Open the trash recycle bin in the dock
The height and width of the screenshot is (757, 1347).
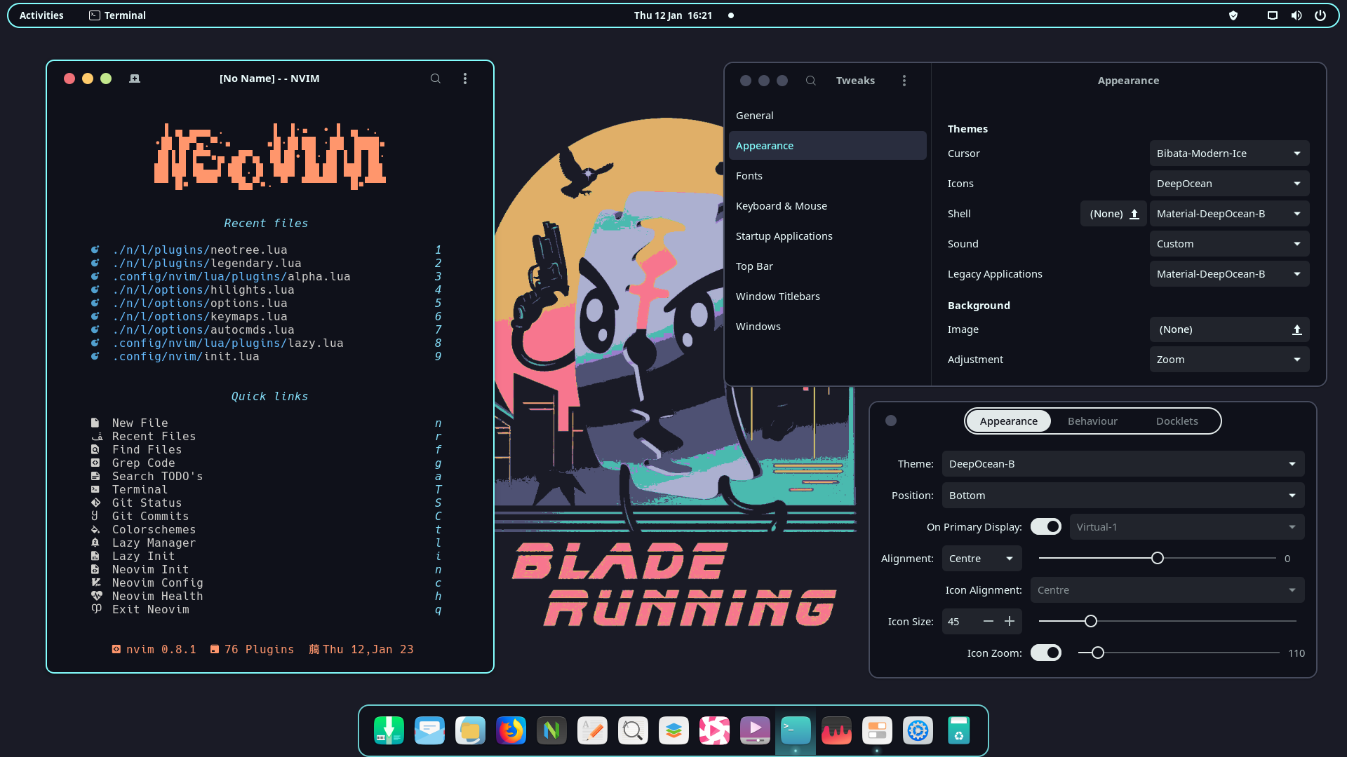[x=958, y=730]
